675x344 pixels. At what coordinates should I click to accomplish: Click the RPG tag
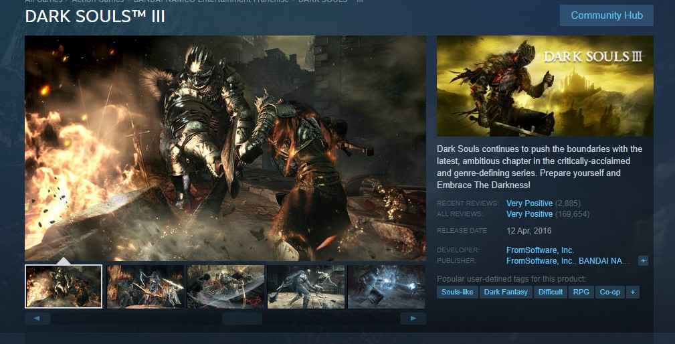[581, 292]
